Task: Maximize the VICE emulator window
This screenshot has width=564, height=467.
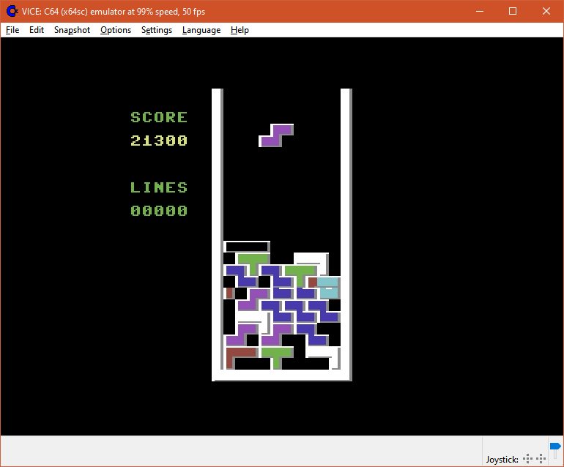Action: click(x=513, y=12)
